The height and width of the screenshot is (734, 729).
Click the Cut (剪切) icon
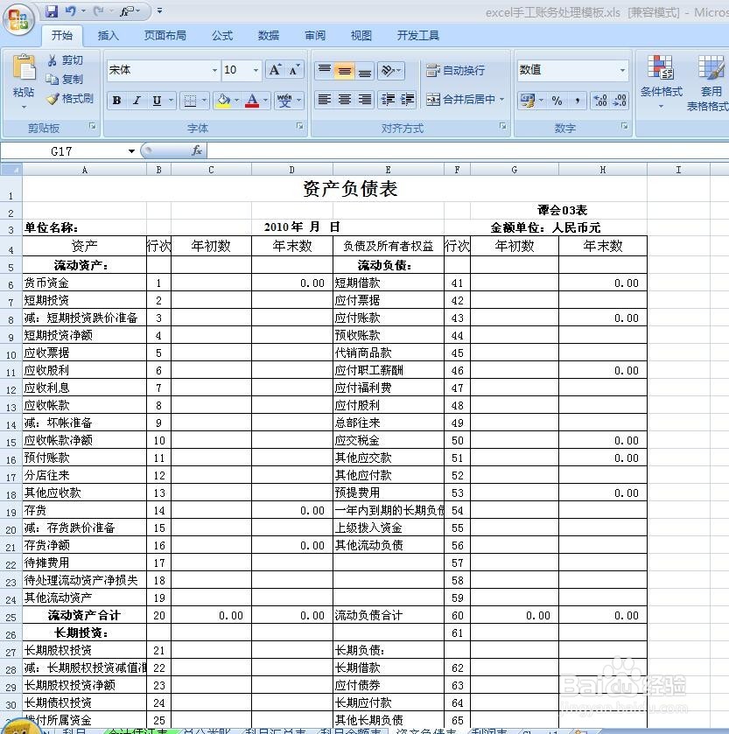point(68,60)
